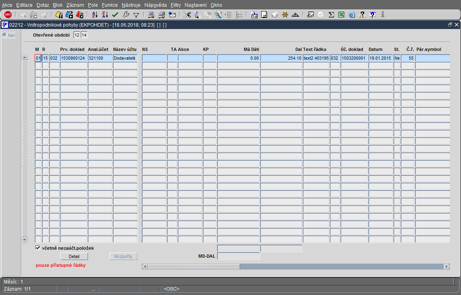Image resolution: width=461 pixels, height=295 pixels.
Task: Click the Detail button
Action: (74, 256)
